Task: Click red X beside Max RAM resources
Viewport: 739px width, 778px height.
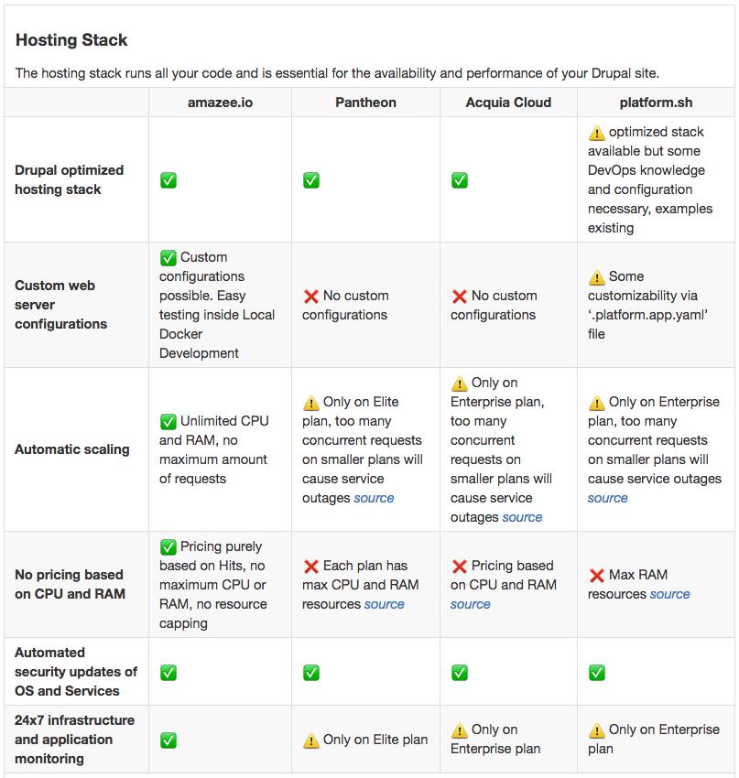Action: [597, 576]
